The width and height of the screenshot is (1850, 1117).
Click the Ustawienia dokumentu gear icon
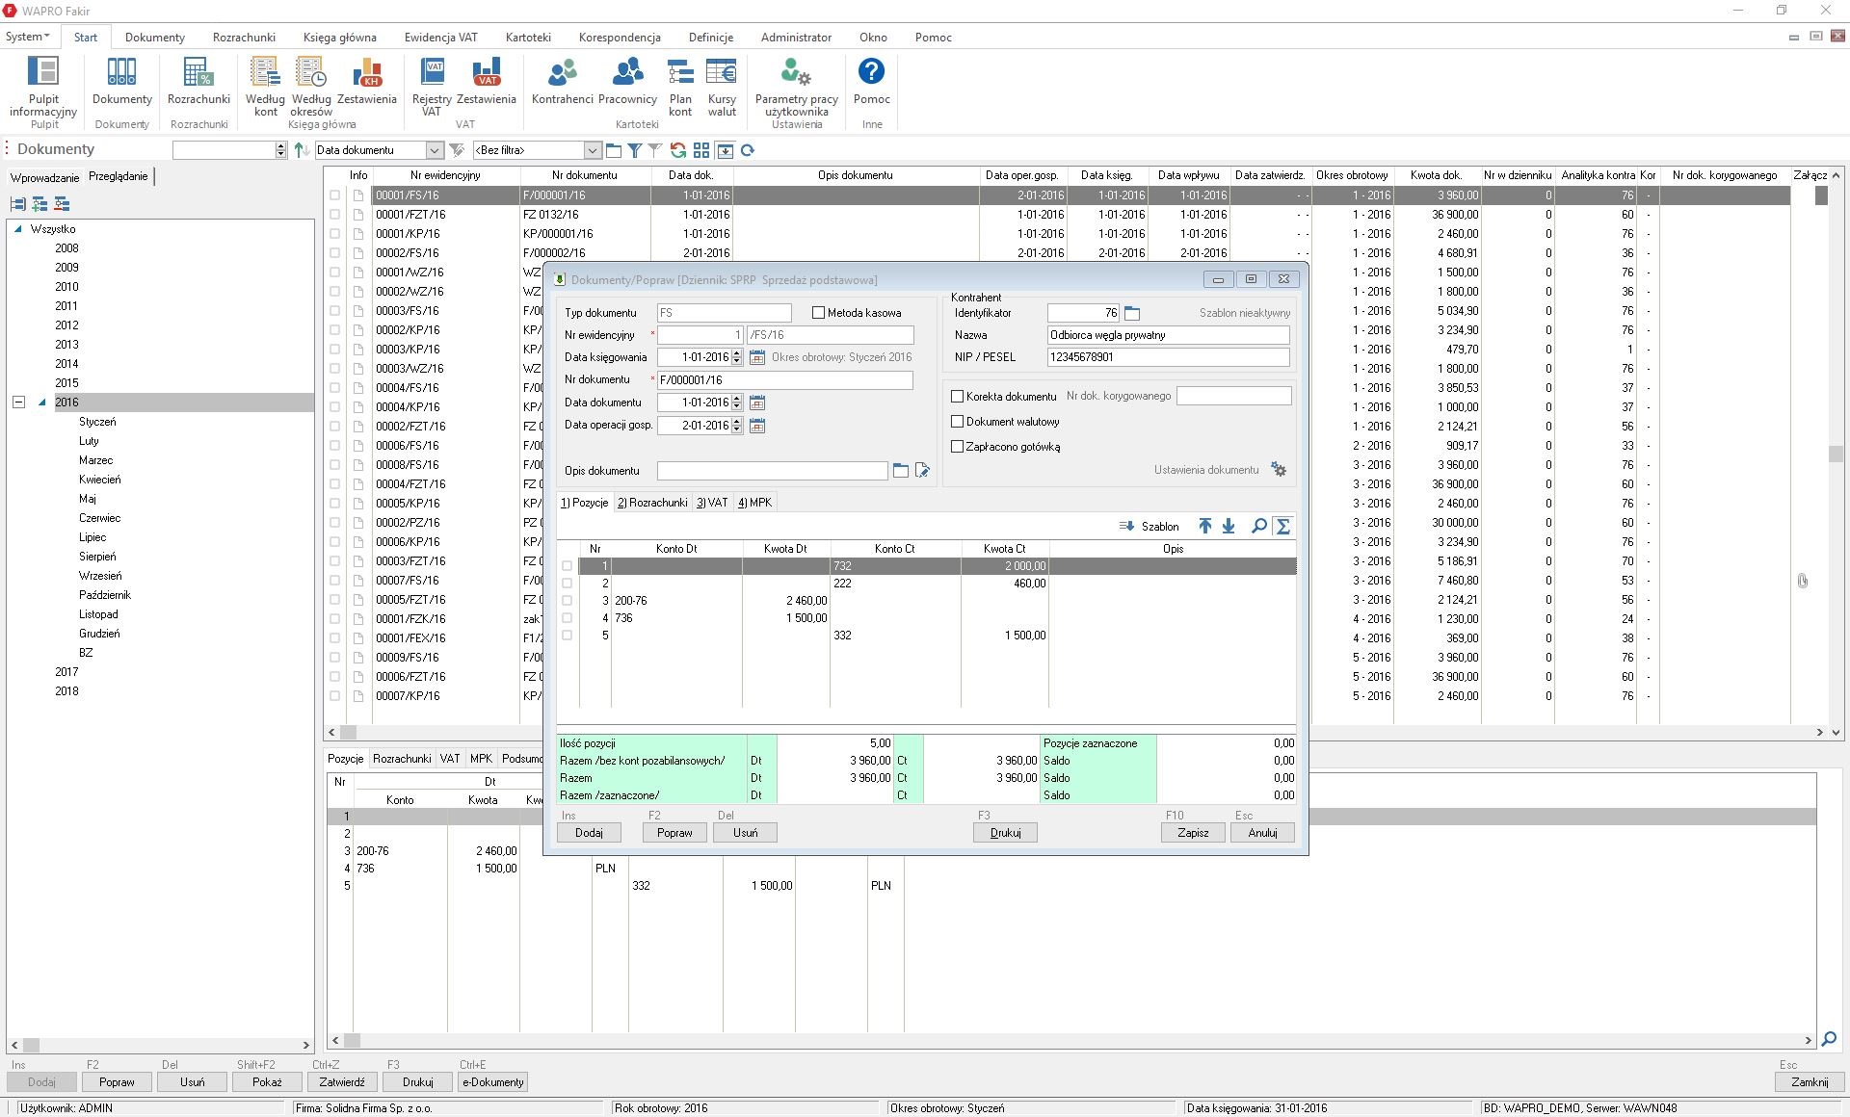[1279, 470]
